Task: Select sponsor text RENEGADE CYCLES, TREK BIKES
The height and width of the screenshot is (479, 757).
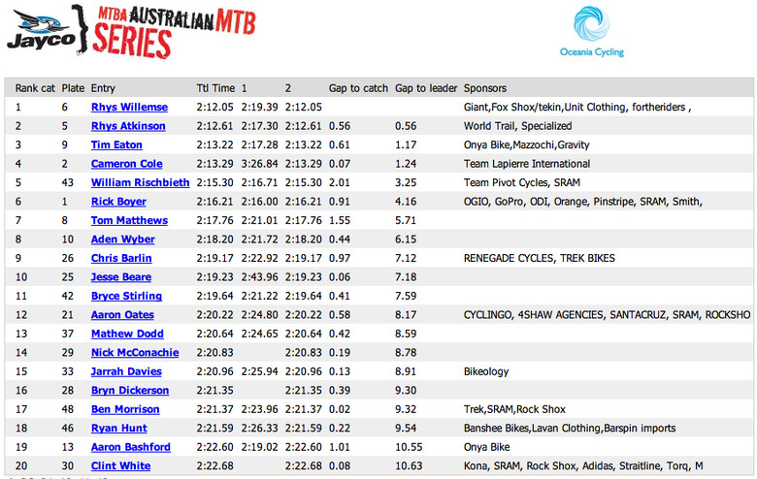Action: (540, 258)
